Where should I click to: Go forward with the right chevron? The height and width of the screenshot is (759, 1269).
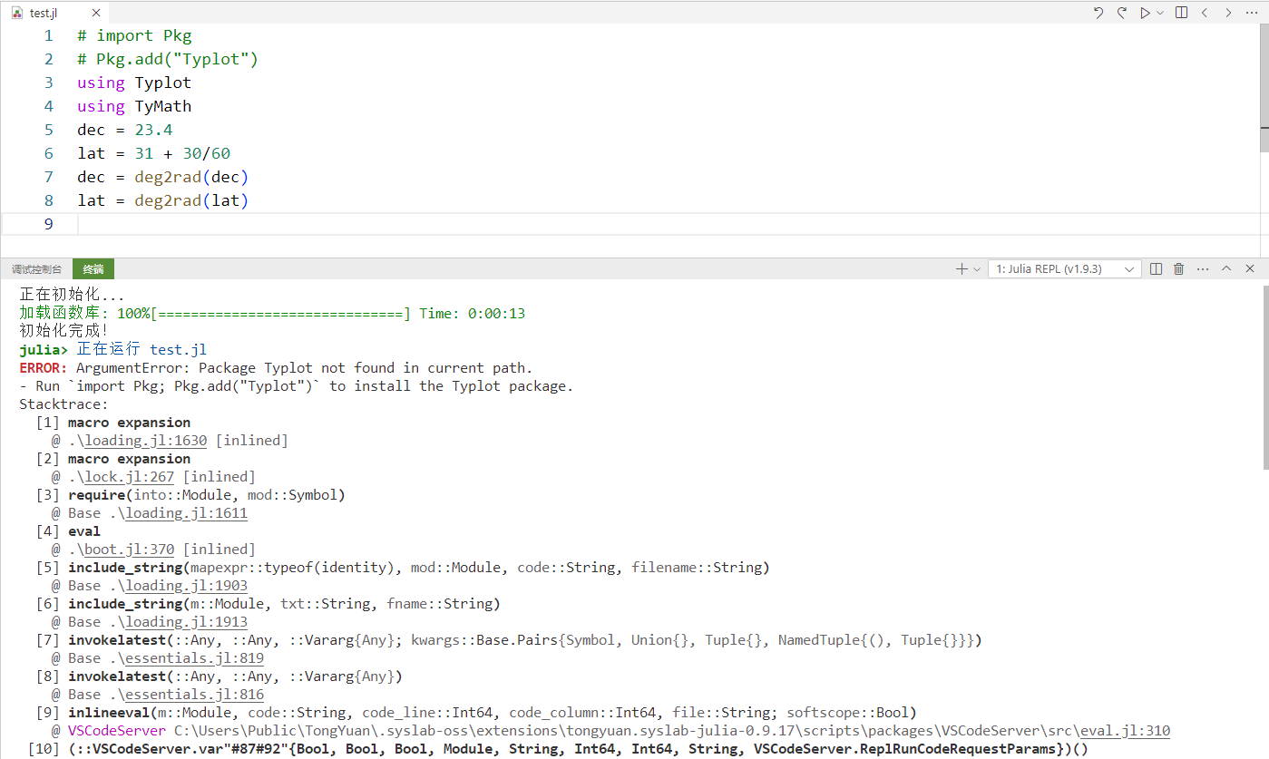click(1228, 13)
